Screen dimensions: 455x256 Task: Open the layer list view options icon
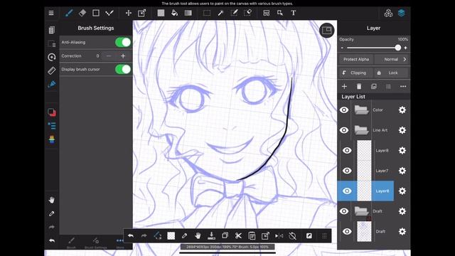[x=388, y=87]
